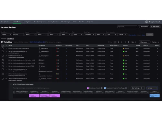The width and height of the screenshot is (162, 121).
Task: Sort the table by Risk Score column icon
Action: pyautogui.click(x=61, y=45)
